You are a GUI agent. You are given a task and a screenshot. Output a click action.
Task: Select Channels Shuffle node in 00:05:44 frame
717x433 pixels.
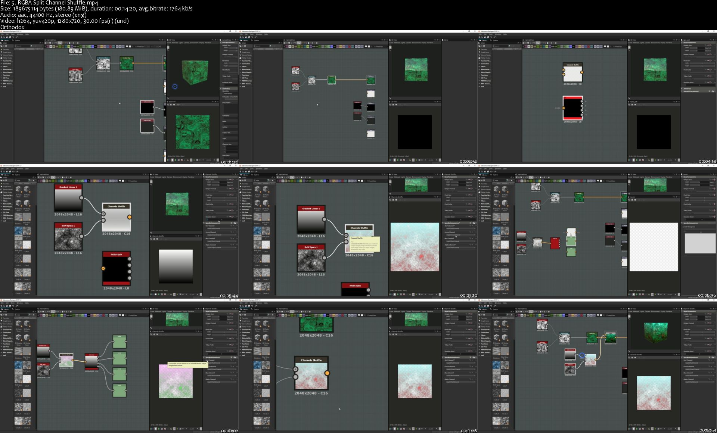[116, 217]
